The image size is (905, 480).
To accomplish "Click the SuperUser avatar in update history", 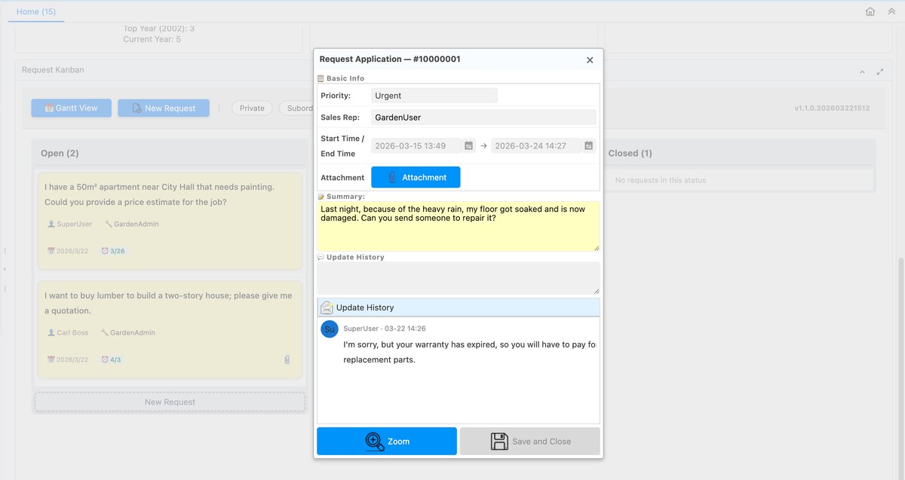I will (x=330, y=329).
